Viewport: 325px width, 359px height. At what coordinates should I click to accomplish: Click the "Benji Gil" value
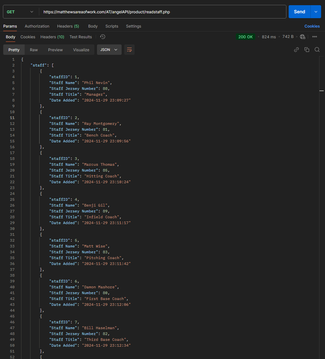[x=95, y=205]
